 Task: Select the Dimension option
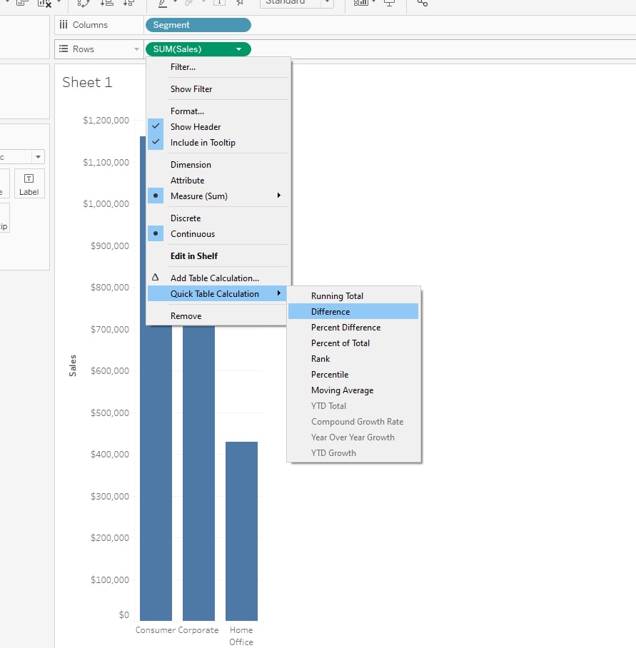[x=218, y=164]
